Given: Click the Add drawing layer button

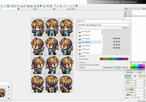Looking at the screenshot, I should pyautogui.click(x=108, y=68).
